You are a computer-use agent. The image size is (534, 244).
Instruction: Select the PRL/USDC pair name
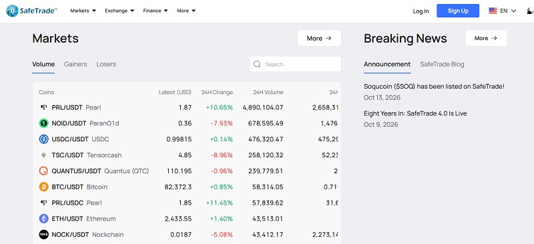tap(67, 203)
